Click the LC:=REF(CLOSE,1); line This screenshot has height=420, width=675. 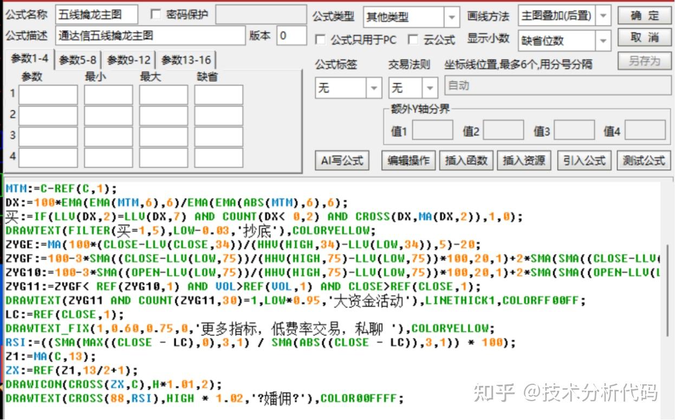(64, 314)
